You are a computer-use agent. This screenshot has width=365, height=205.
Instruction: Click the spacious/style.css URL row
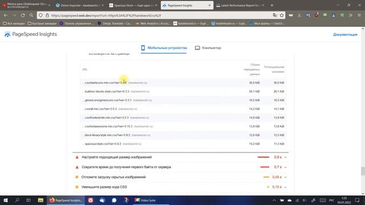183,144
